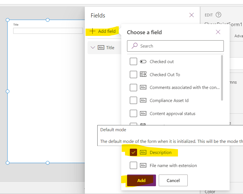Click the Abc icon beside Content approval status
243x194 pixels.
coord(143,113)
